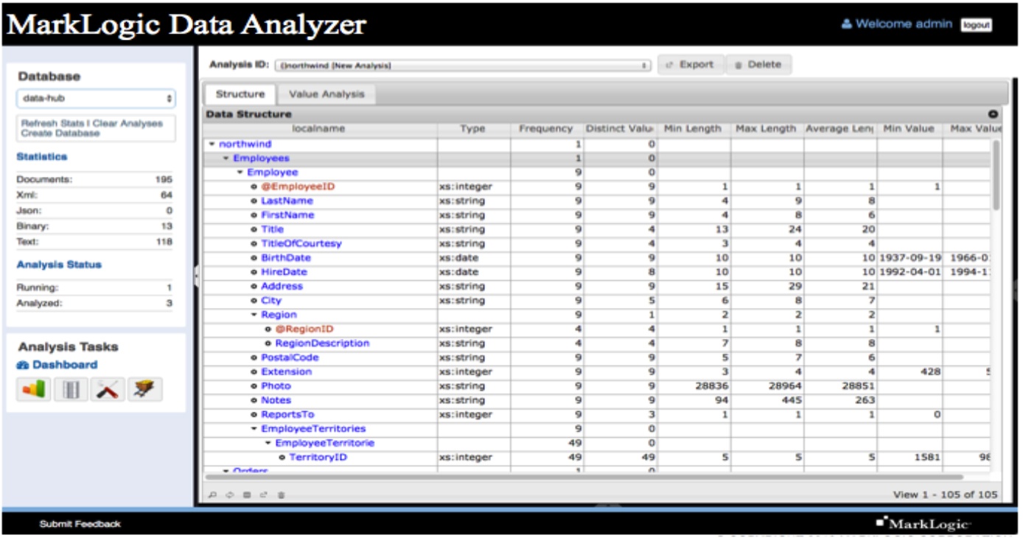Viewport: 1023px width, 538px height.
Task: Click the columns analysis task icon
Action: [71, 389]
